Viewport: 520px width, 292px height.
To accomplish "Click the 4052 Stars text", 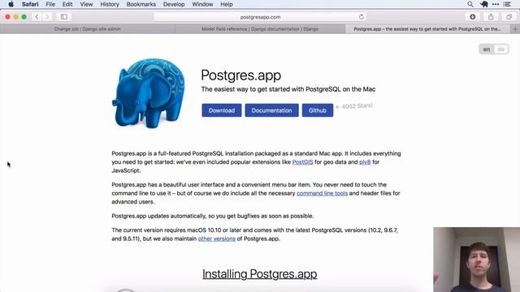I will 354,106.
